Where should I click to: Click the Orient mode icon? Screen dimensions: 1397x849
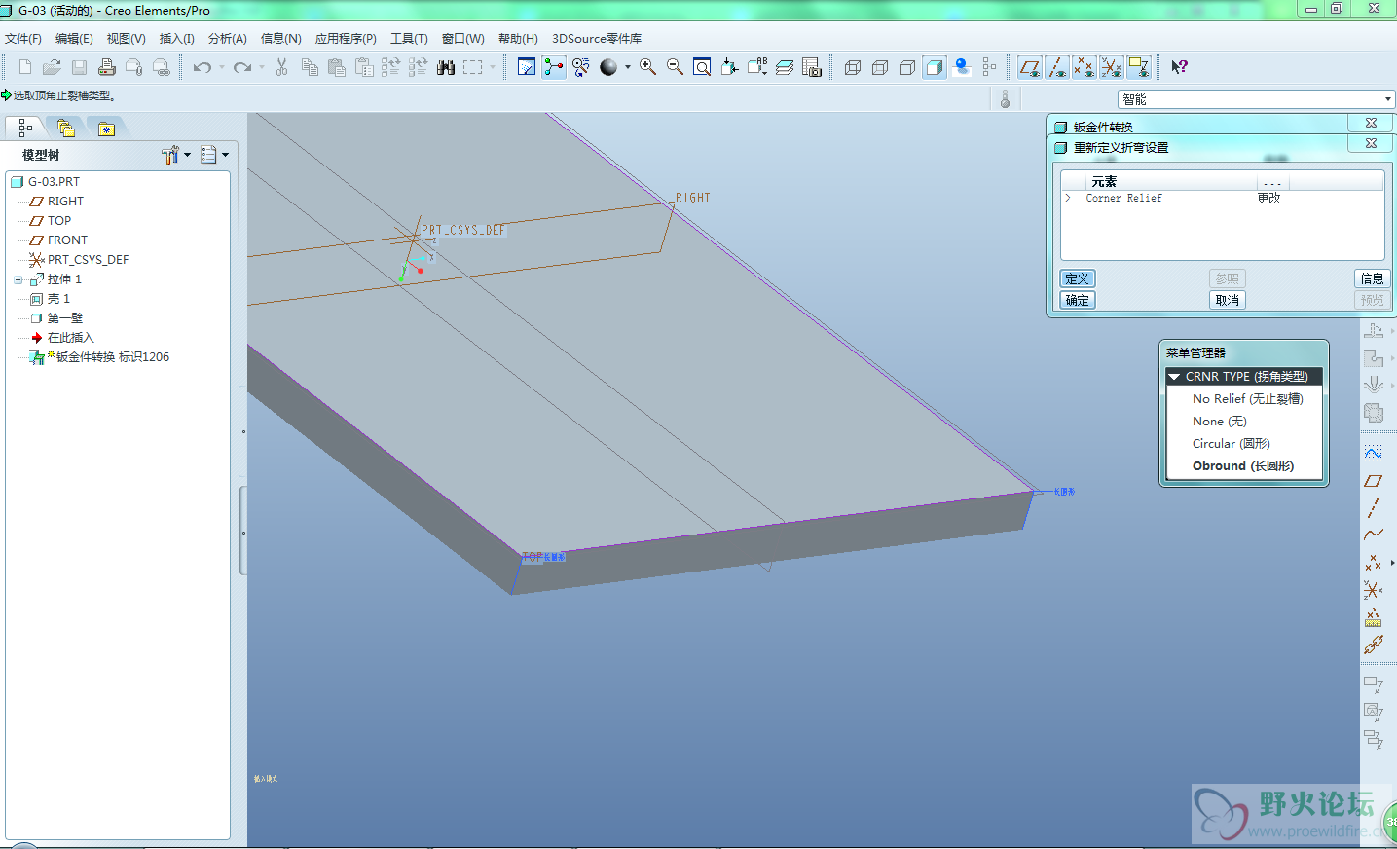581,67
